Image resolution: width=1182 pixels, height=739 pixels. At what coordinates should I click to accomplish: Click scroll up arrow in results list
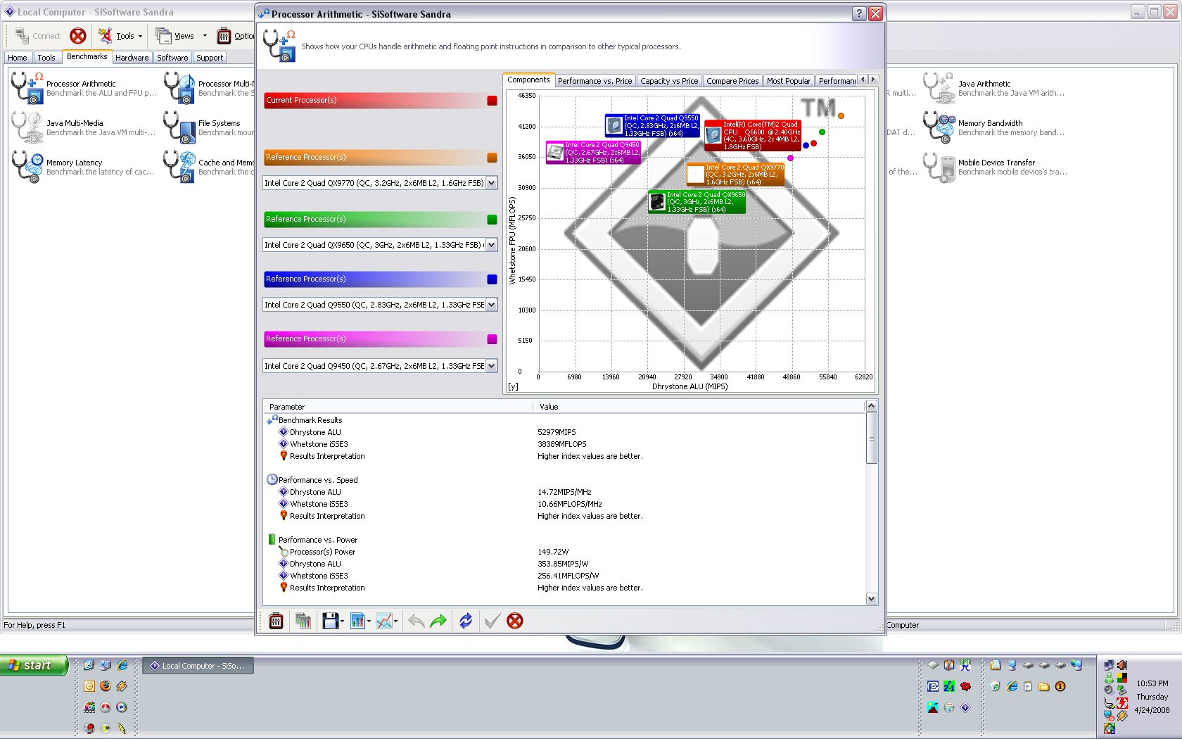pos(871,406)
